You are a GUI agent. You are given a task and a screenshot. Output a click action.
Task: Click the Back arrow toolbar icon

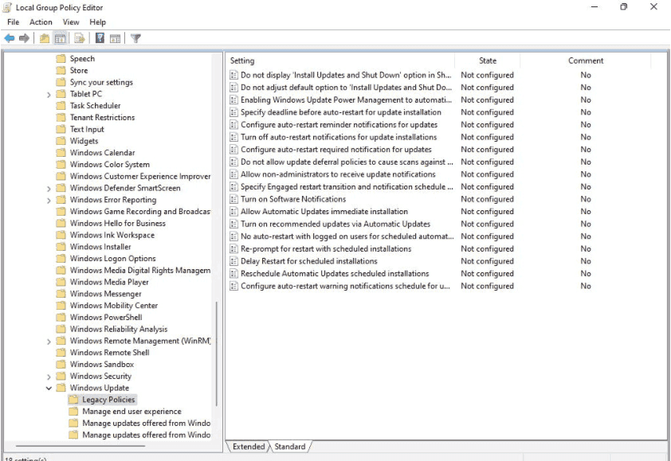click(10, 38)
